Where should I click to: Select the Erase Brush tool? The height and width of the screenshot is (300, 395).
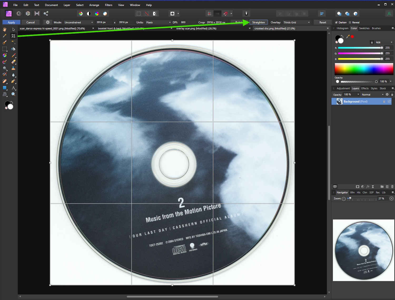coord(13,62)
